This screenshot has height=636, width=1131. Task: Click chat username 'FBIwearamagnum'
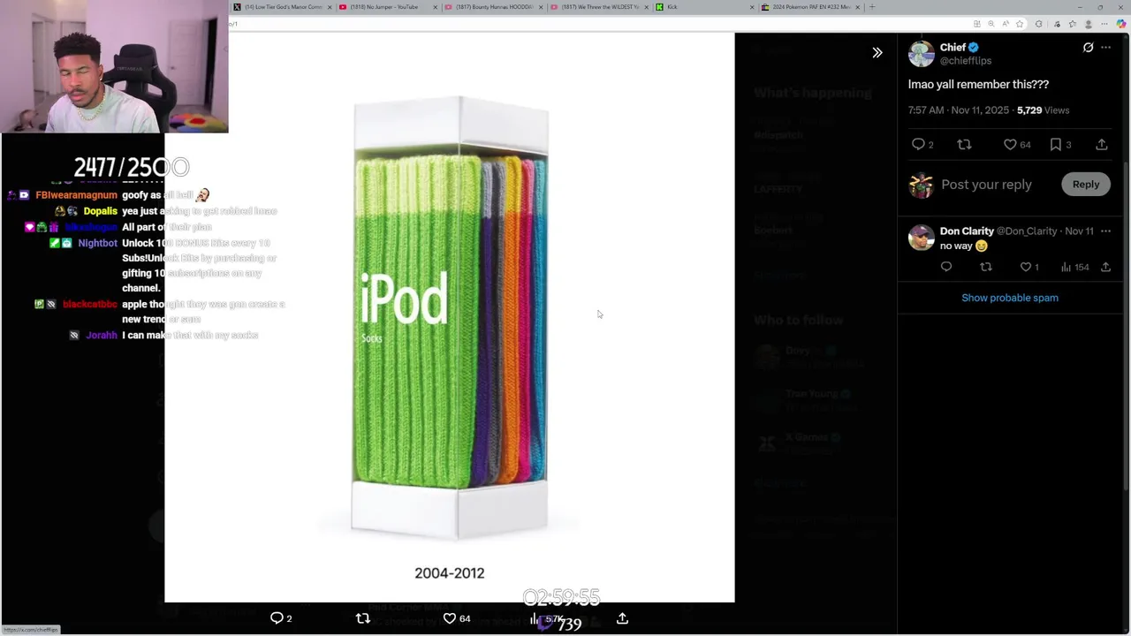pos(76,195)
